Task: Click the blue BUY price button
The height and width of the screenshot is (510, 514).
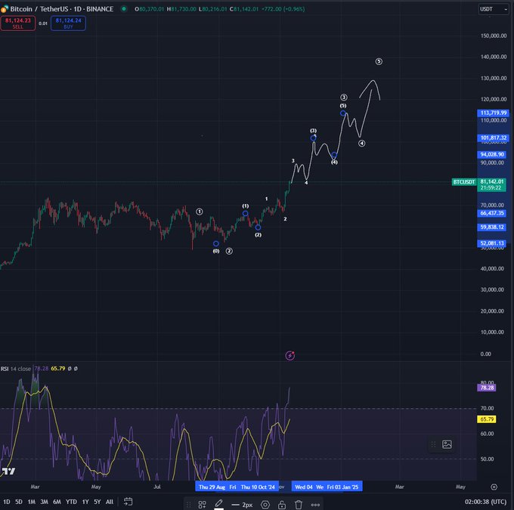Action: [x=69, y=23]
